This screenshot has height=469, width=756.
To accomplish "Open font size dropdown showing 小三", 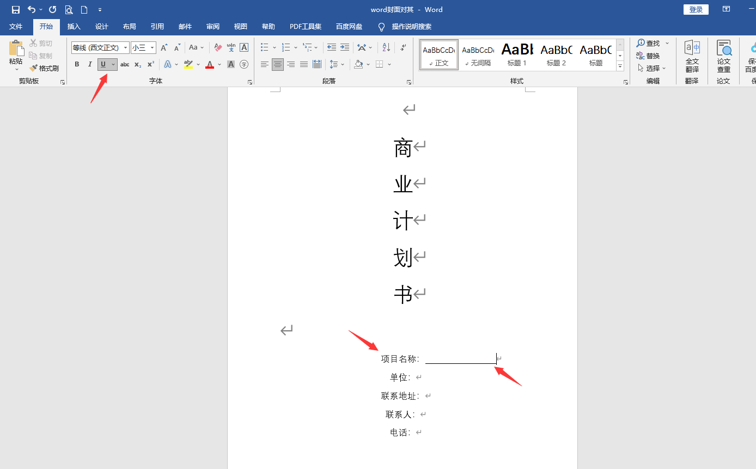I will [x=152, y=48].
